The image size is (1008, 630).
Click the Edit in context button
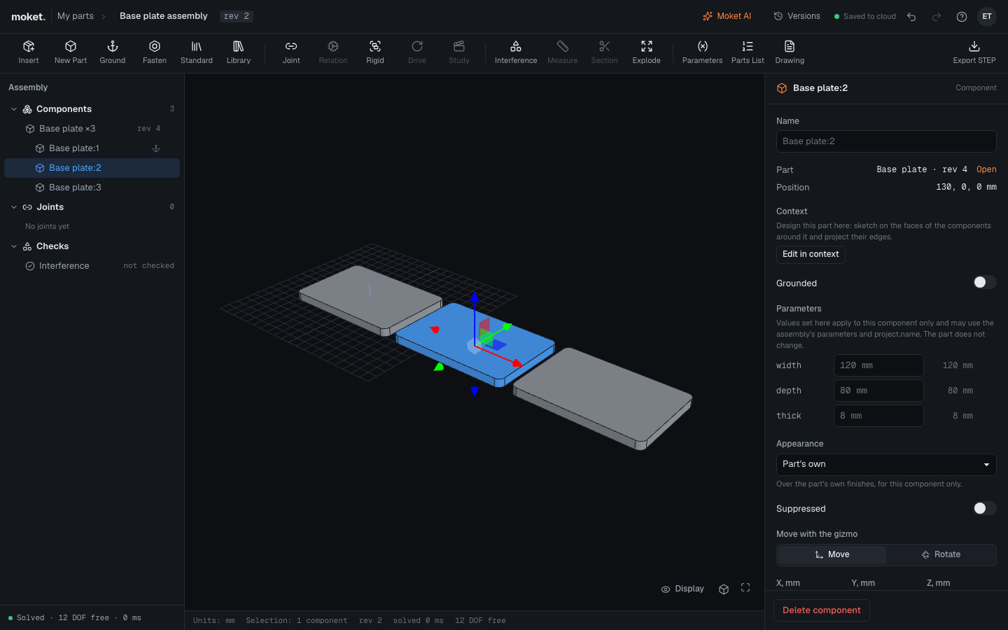(811, 254)
